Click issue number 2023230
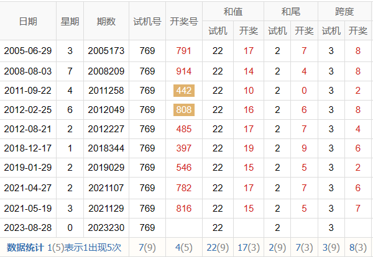Screen dimensions: 373x257 pyautogui.click(x=106, y=228)
